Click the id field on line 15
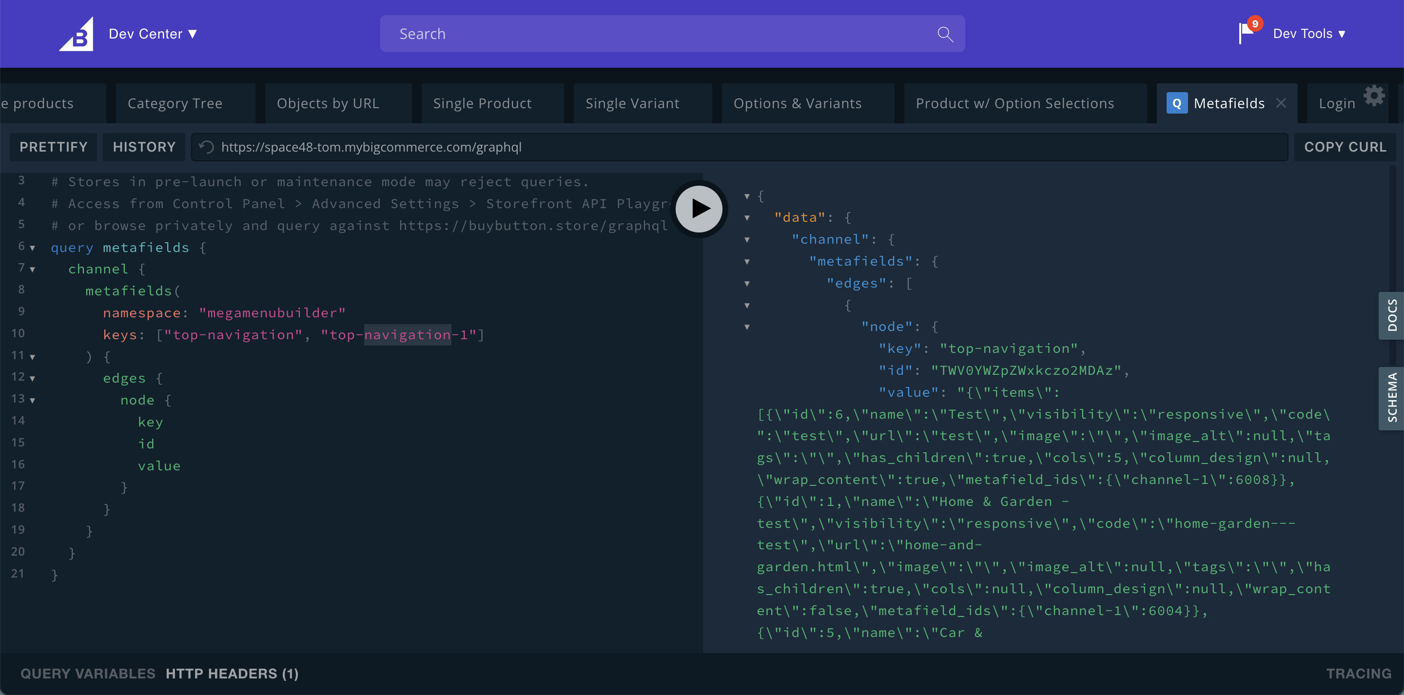 146,444
